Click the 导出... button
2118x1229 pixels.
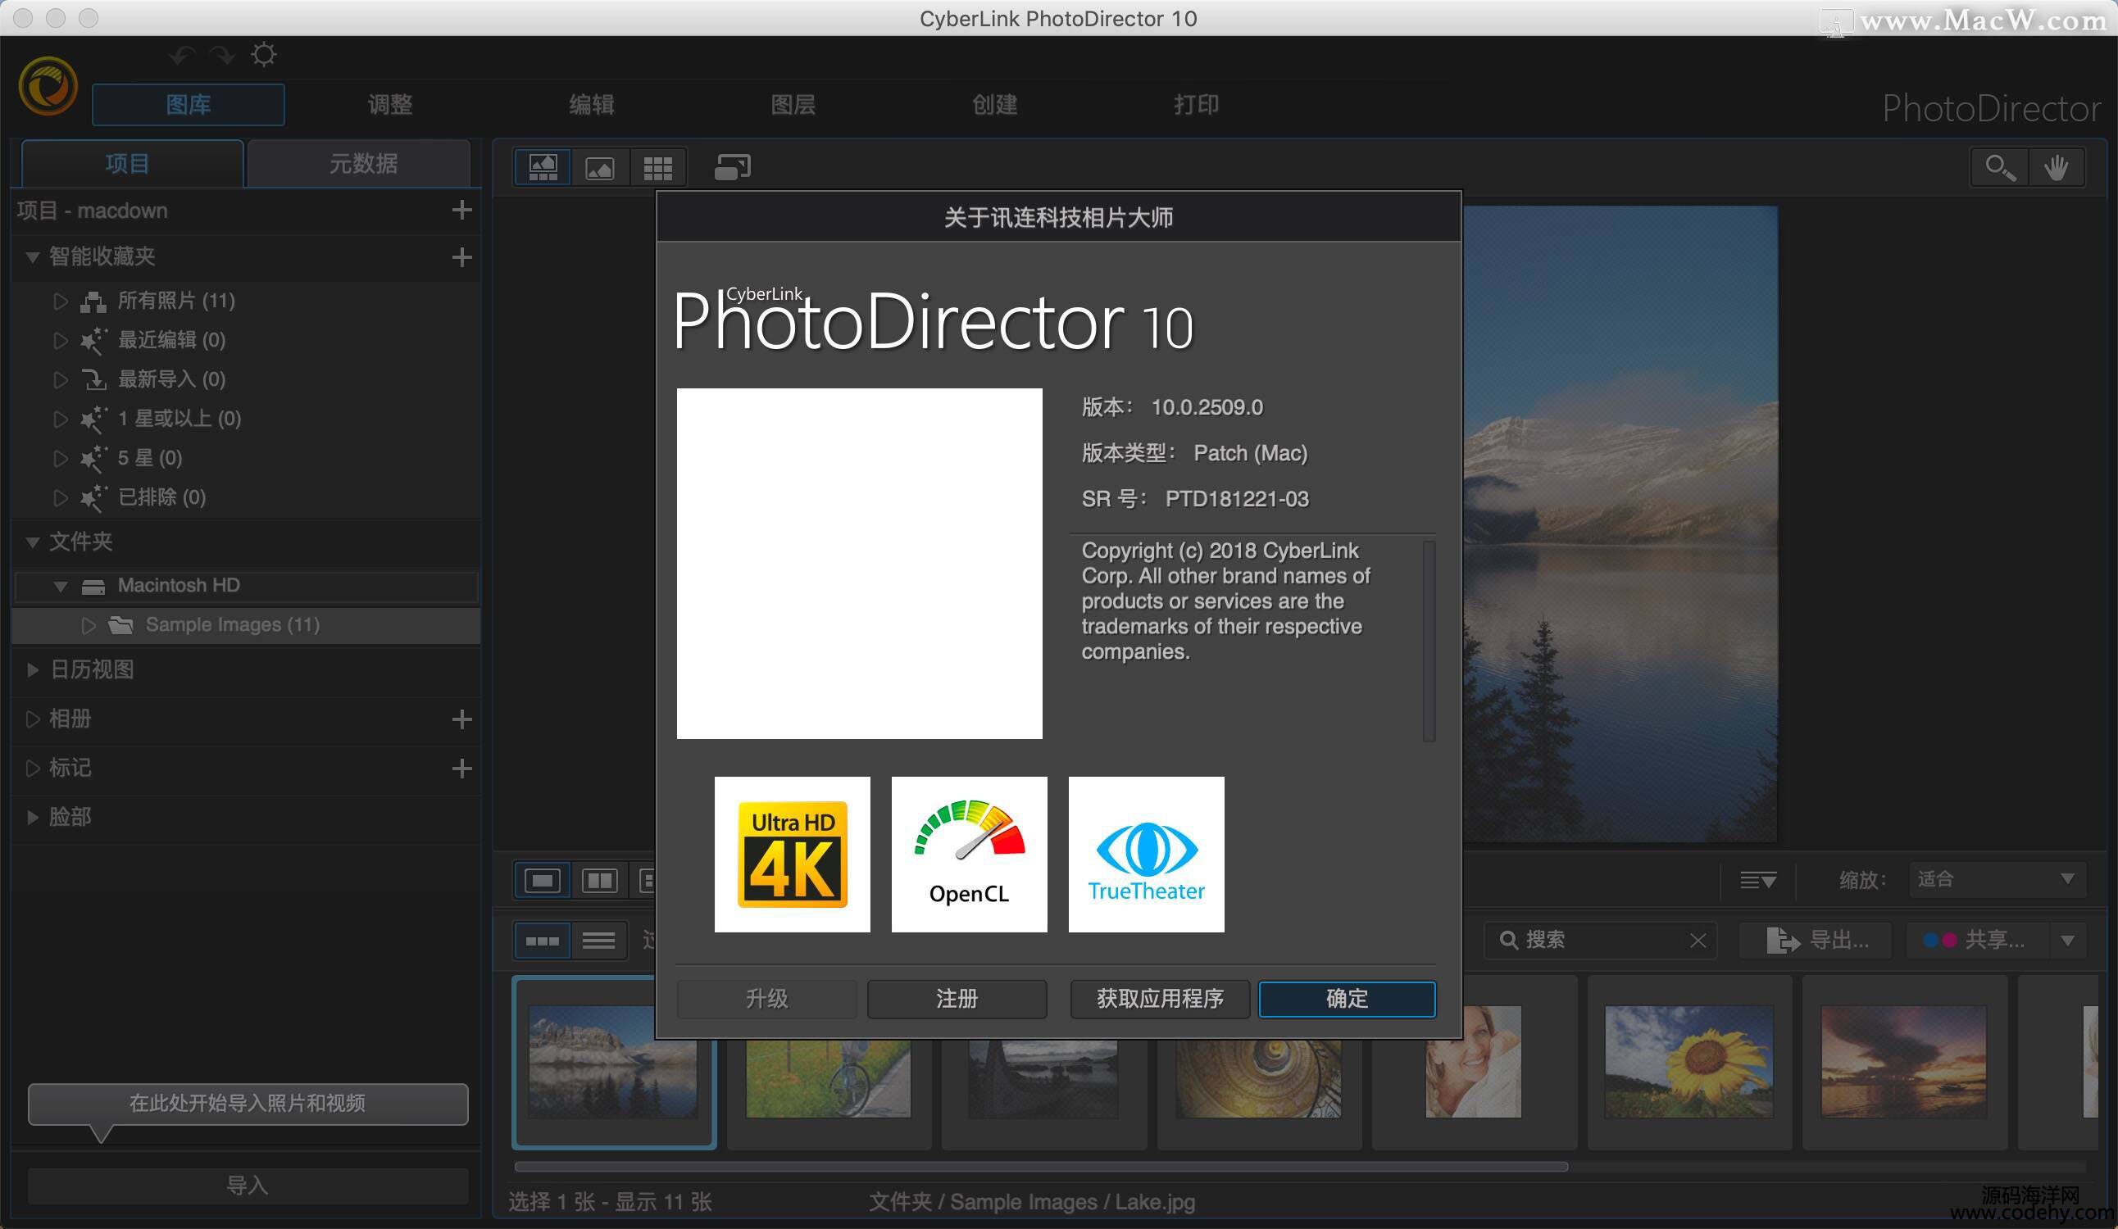click(x=1816, y=940)
